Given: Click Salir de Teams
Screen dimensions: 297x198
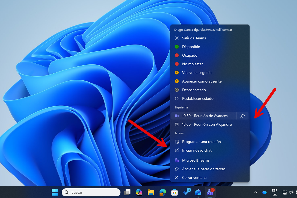Looking at the screenshot, I should tap(194, 38).
